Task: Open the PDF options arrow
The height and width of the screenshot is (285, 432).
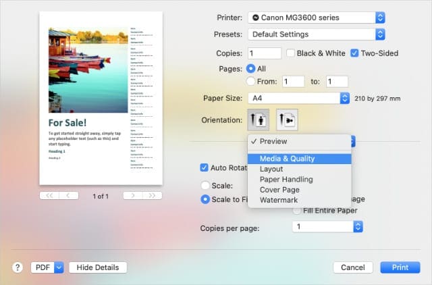Action: coord(58,267)
